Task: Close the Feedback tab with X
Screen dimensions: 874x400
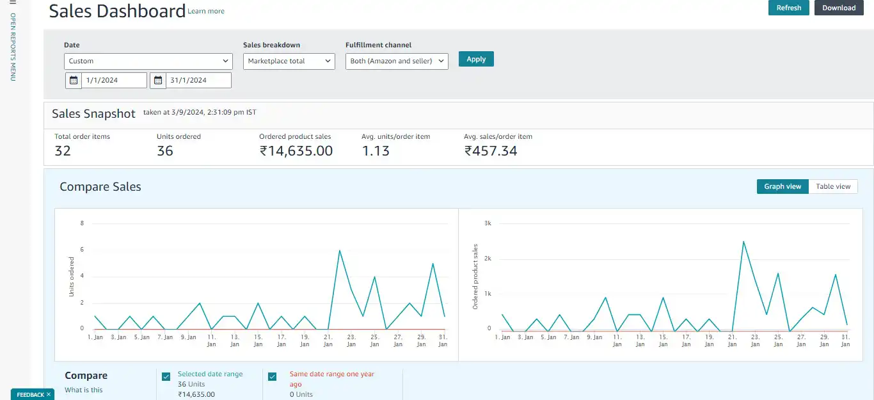Action: 49,395
